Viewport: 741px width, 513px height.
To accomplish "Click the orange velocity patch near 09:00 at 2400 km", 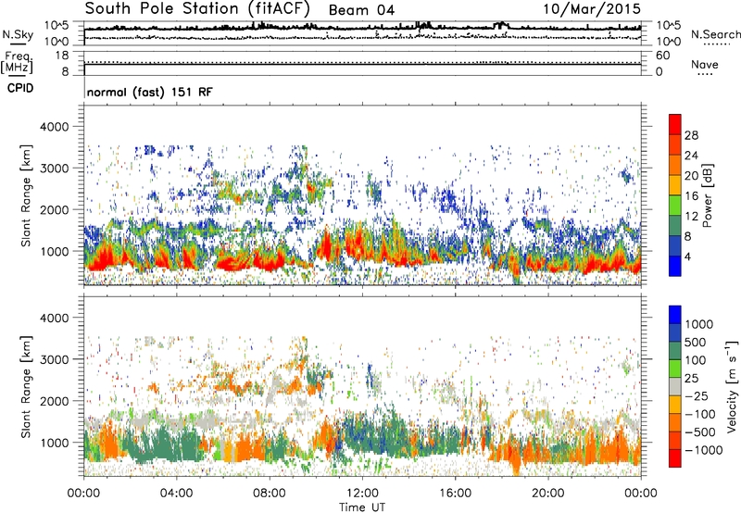I will [294, 385].
